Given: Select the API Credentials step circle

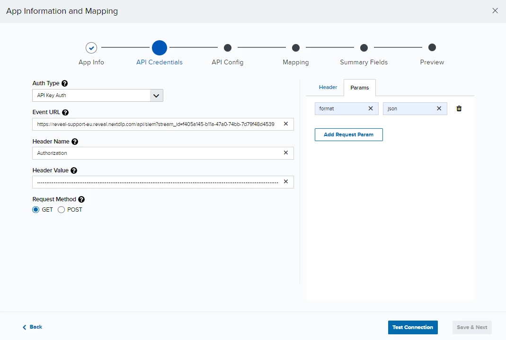Looking at the screenshot, I should click(x=160, y=48).
